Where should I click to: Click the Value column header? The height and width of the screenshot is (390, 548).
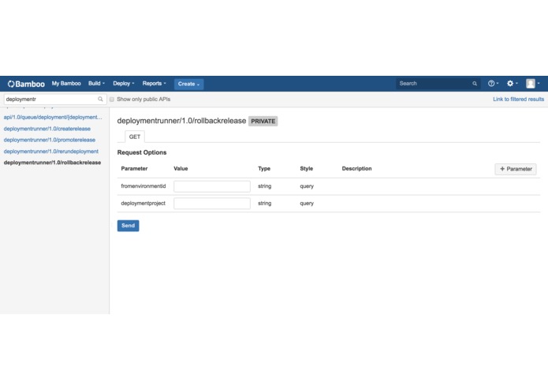point(181,169)
